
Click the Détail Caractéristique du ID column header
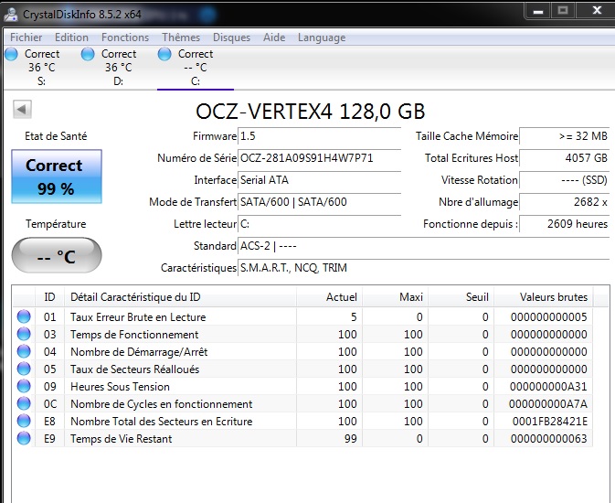180,297
